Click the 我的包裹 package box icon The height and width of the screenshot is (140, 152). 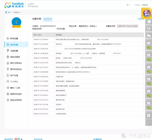[x=8, y=45]
